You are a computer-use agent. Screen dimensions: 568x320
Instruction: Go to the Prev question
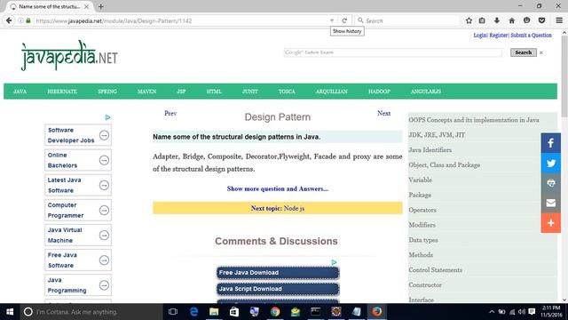pos(170,113)
